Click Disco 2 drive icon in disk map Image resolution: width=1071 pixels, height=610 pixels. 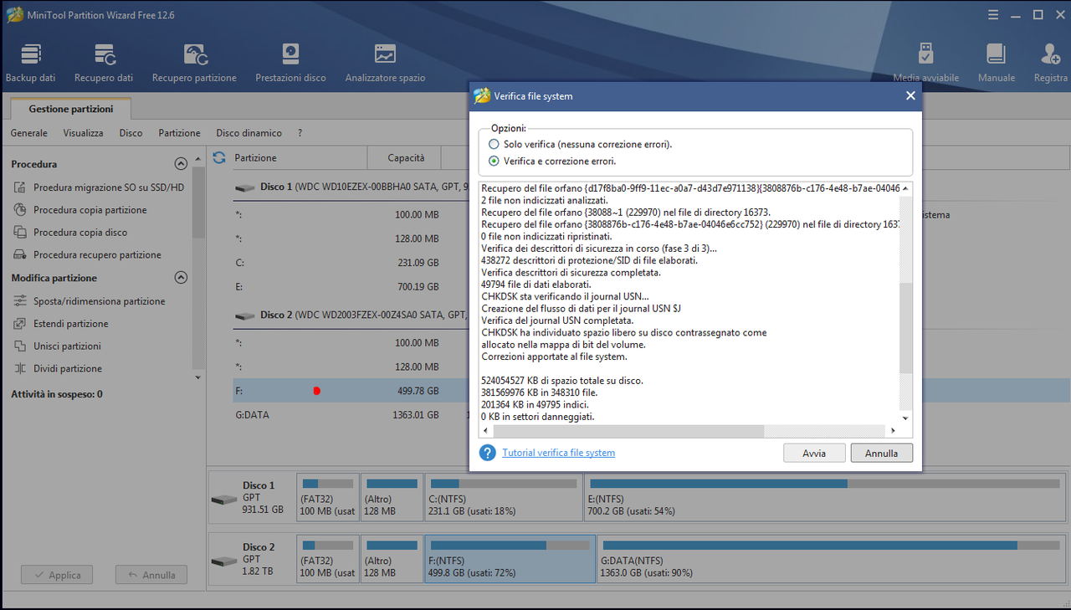point(224,561)
